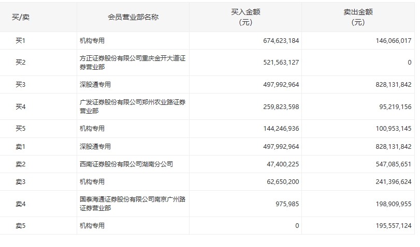Screen dimensions: 420x247
Task: Click the buy amount 975,985
Action: (x=285, y=204)
